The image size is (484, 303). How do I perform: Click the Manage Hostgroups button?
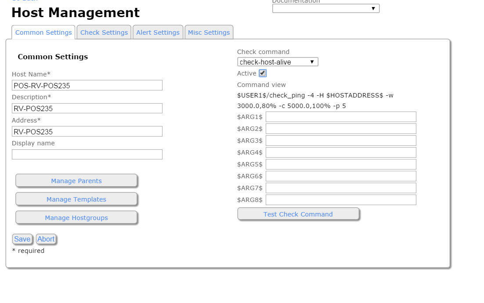pyautogui.click(x=76, y=218)
